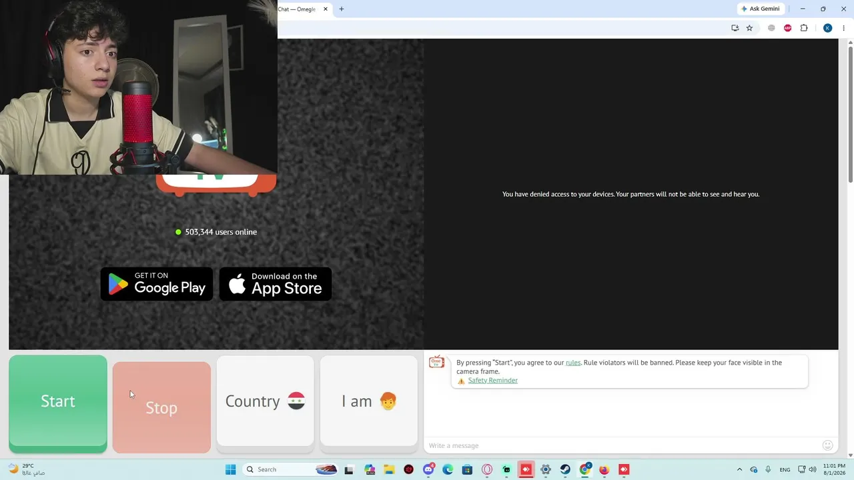This screenshot has width=854, height=480.
Task: Open Google Chrome from the taskbar
Action: click(x=585, y=469)
